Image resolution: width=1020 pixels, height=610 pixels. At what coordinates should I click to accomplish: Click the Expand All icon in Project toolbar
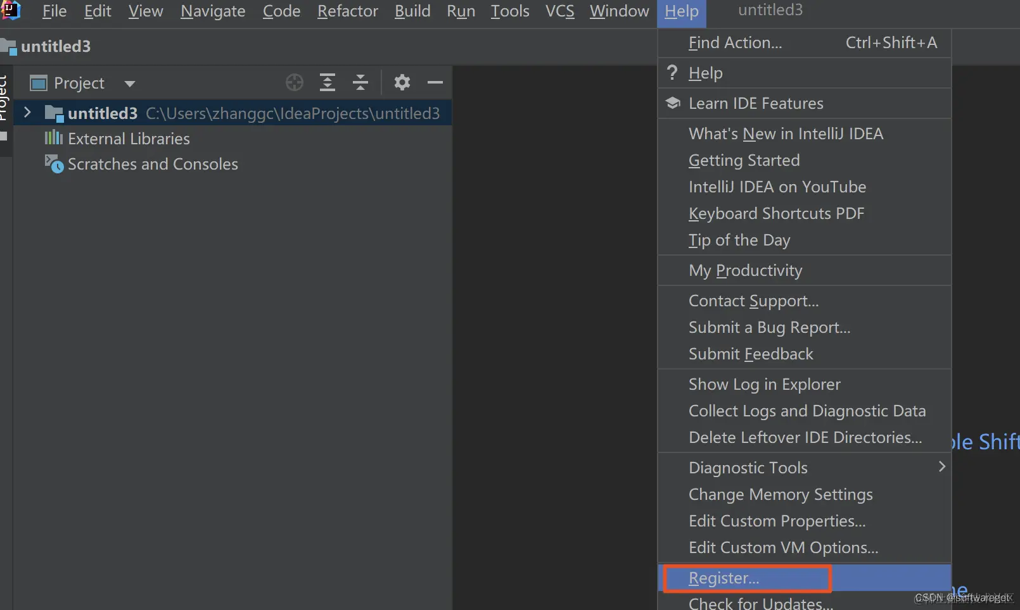(328, 82)
